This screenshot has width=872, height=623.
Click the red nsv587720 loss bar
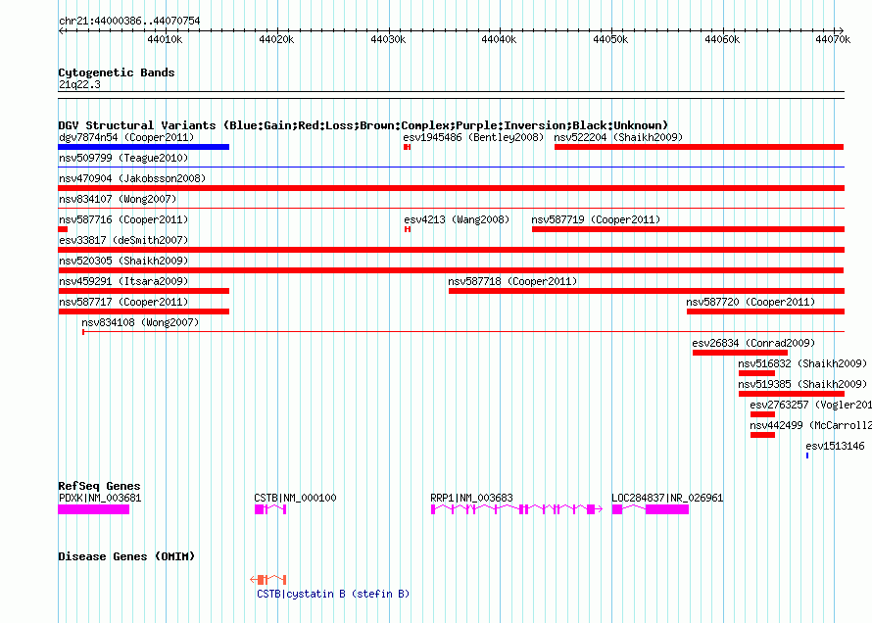click(765, 311)
